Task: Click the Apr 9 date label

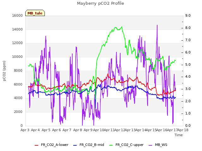Action: 88,130
